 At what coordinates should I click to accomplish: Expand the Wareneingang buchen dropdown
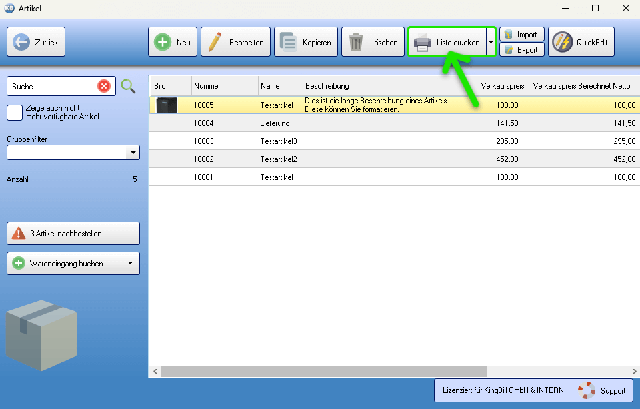(130, 264)
